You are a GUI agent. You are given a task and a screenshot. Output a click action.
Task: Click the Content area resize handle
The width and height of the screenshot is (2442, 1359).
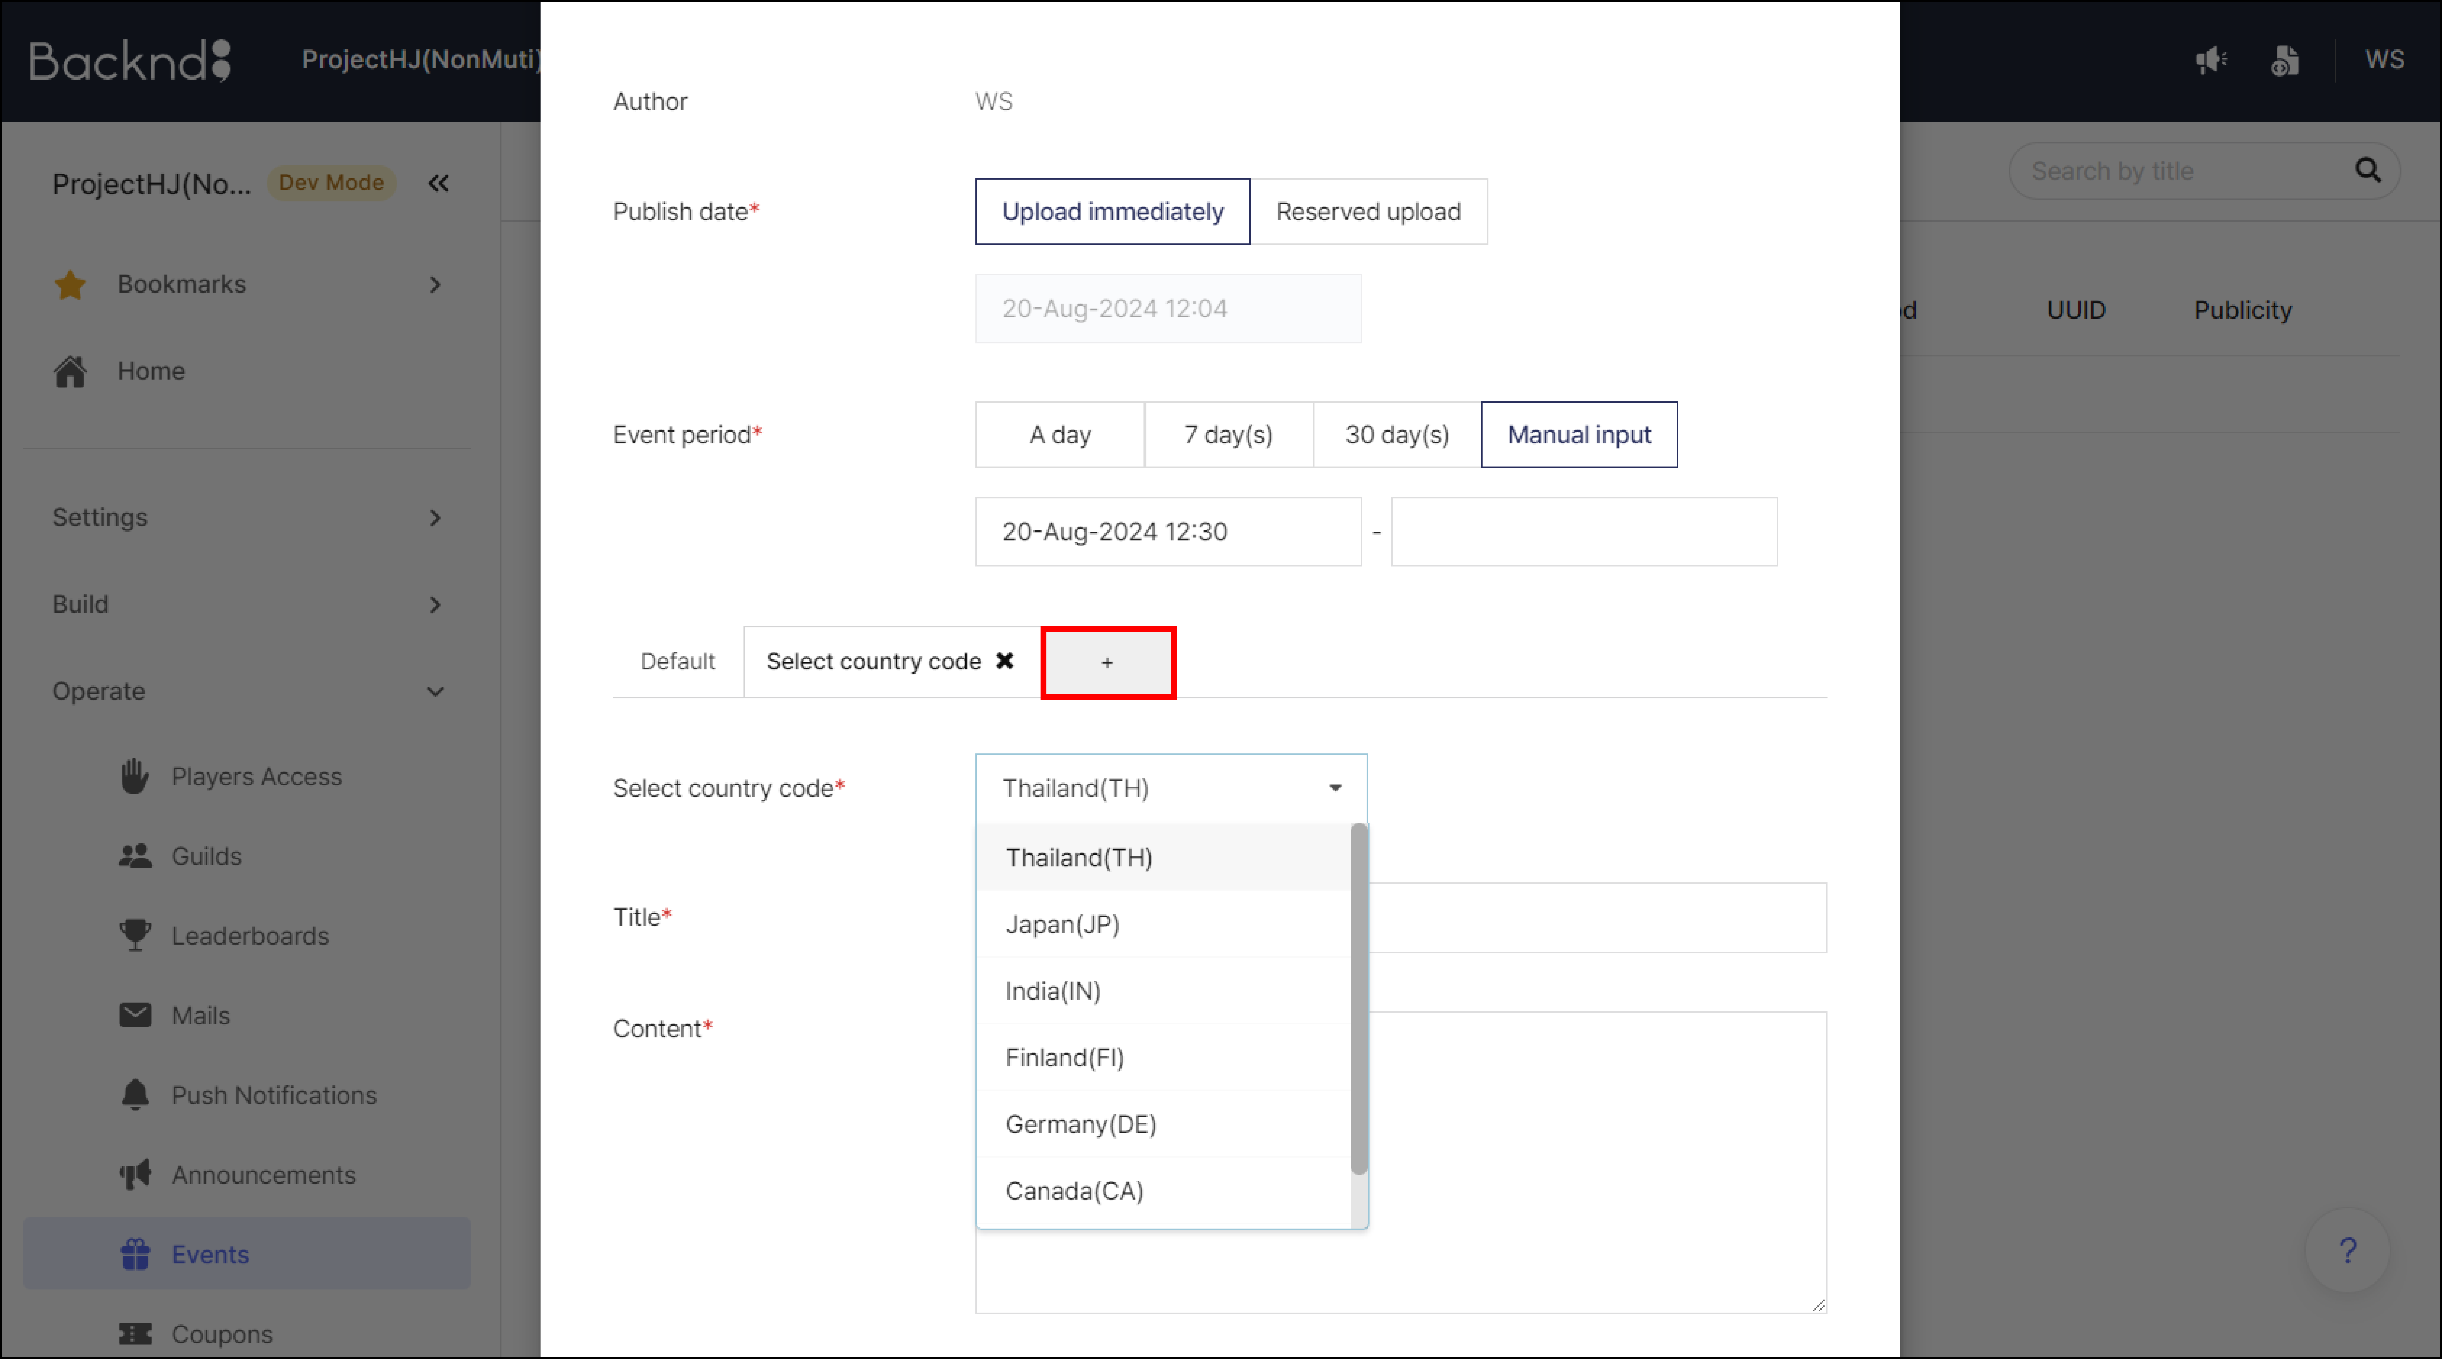(x=1818, y=1305)
